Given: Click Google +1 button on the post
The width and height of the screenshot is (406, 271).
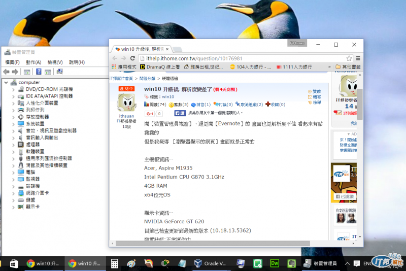Looking at the screenshot, I should pos(150,114).
